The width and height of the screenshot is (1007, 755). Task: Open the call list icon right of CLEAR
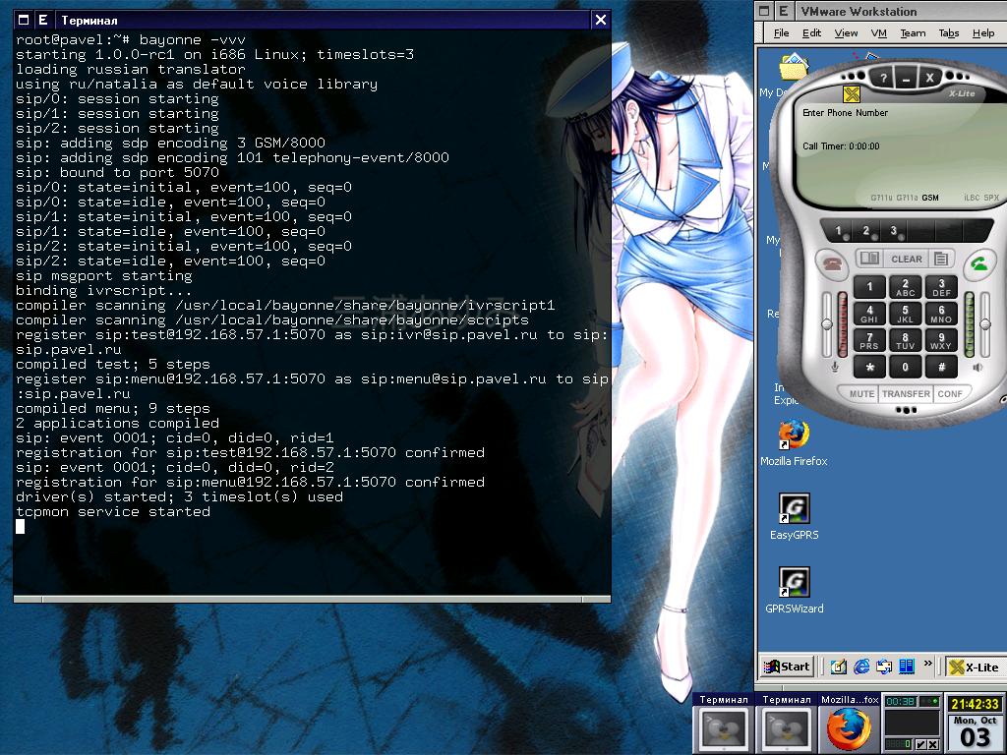pyautogui.click(x=941, y=259)
